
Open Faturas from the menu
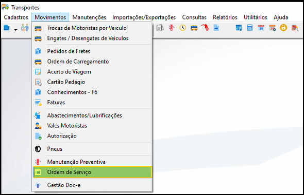pyautogui.click(x=92, y=102)
